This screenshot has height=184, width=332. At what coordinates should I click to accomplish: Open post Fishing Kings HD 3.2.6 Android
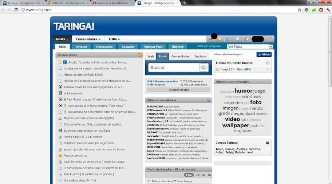tap(83, 137)
